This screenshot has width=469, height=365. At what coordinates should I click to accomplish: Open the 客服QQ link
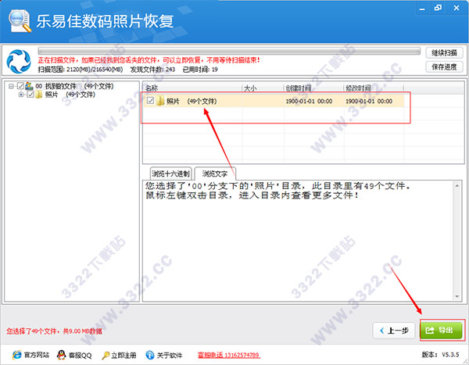(81, 355)
